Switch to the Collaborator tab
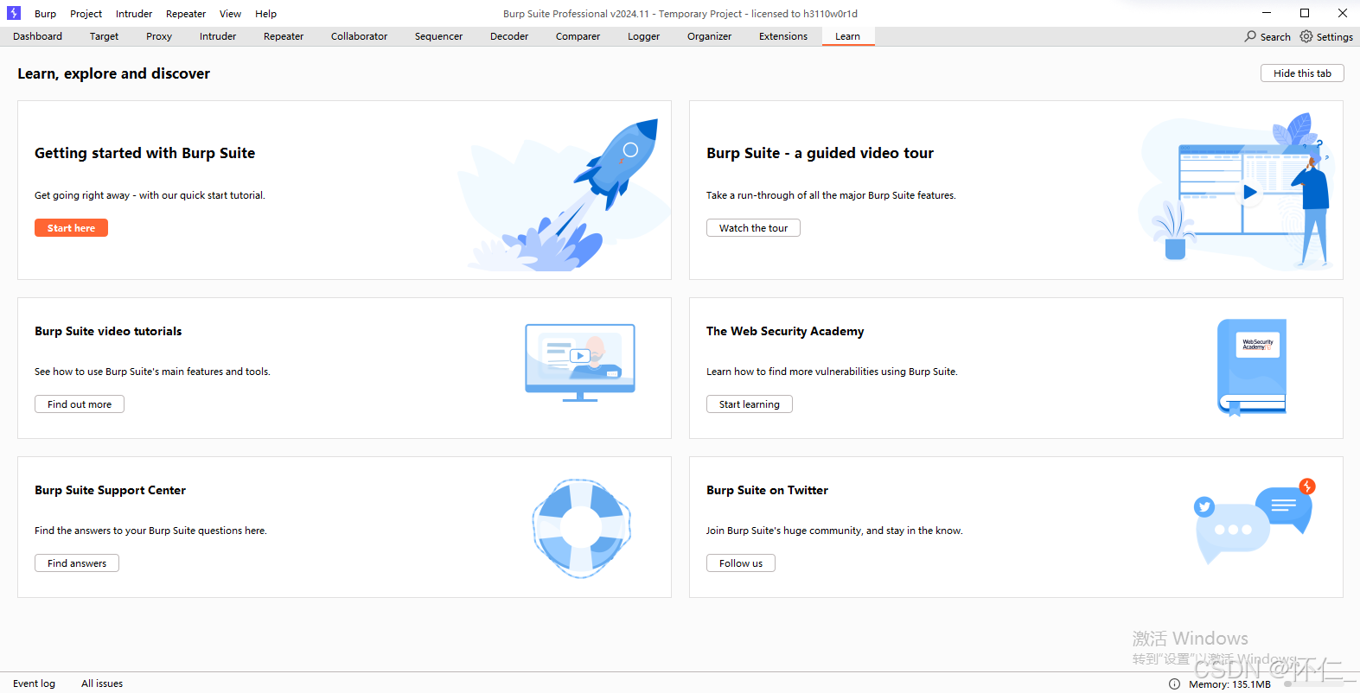This screenshot has height=693, width=1360. pos(359,36)
